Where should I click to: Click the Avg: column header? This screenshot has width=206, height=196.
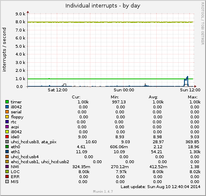[153, 97]
